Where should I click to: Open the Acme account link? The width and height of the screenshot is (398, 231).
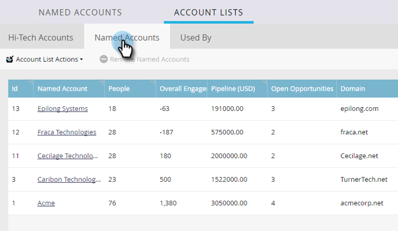pyautogui.click(x=46, y=203)
